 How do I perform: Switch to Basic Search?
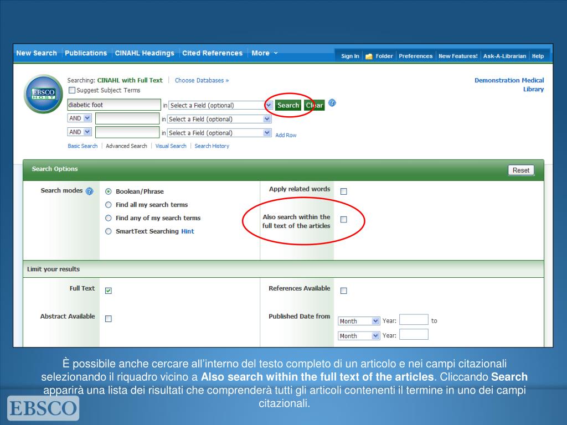point(83,146)
